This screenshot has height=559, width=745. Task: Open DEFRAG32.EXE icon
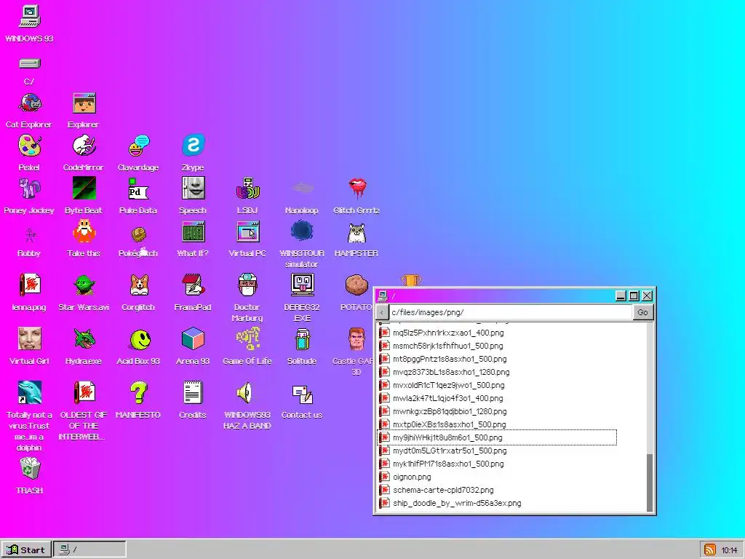tap(302, 285)
